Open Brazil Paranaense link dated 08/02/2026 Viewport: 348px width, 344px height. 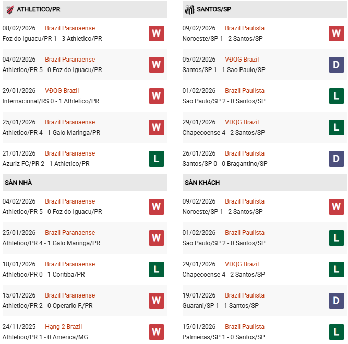click(x=70, y=28)
